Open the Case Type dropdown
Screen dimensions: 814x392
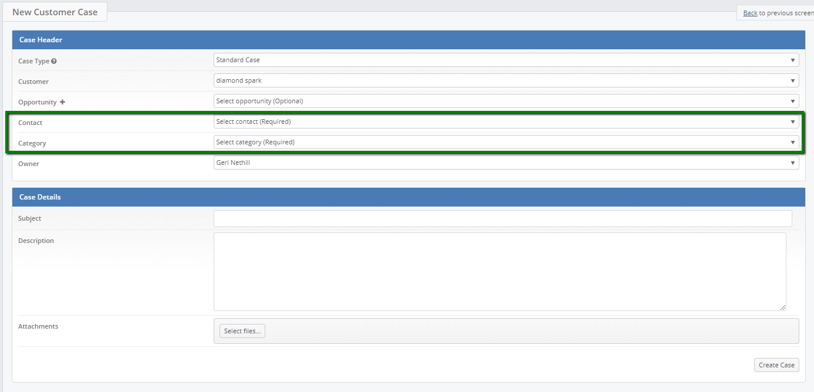[x=506, y=60]
